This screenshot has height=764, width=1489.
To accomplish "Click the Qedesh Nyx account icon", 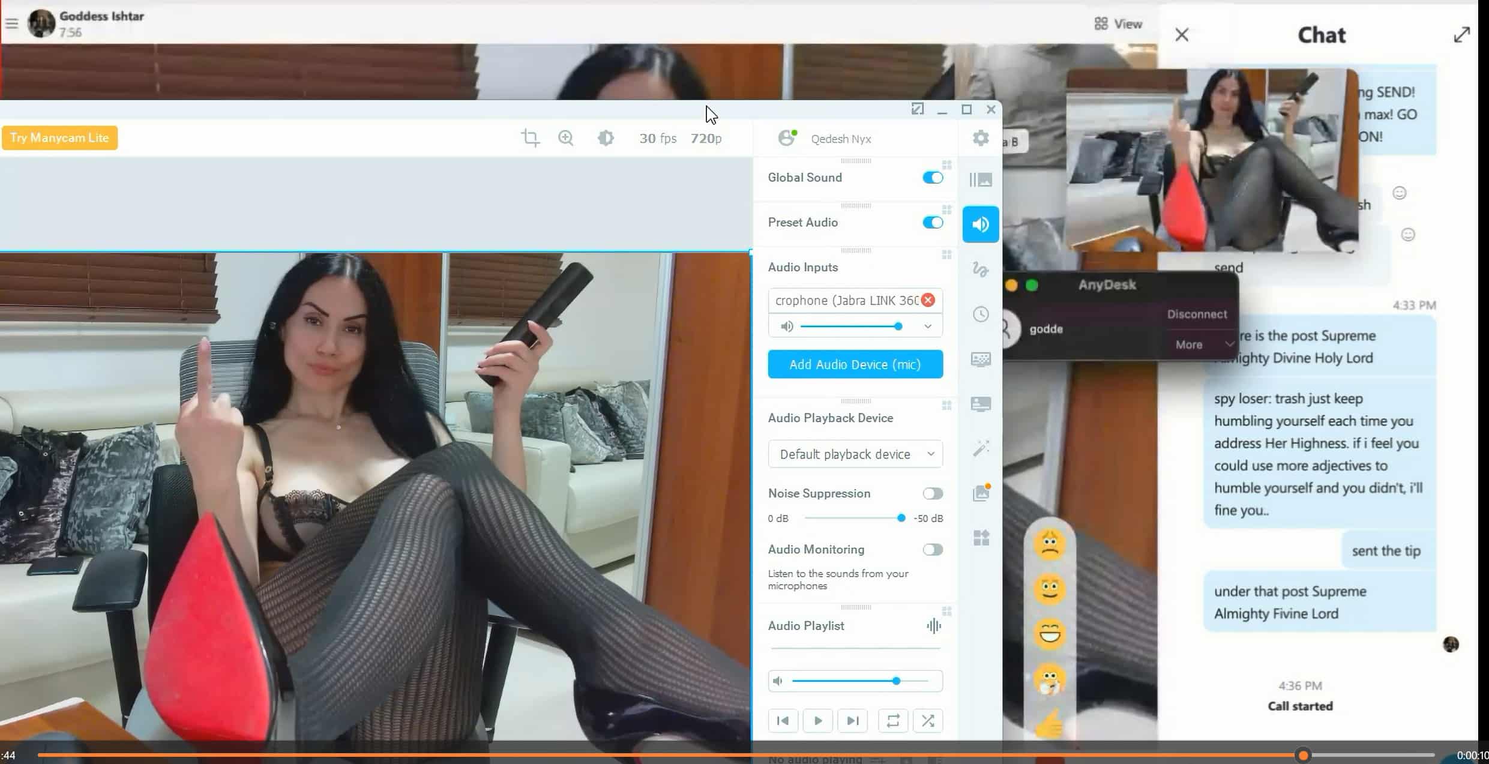I will [x=786, y=138].
